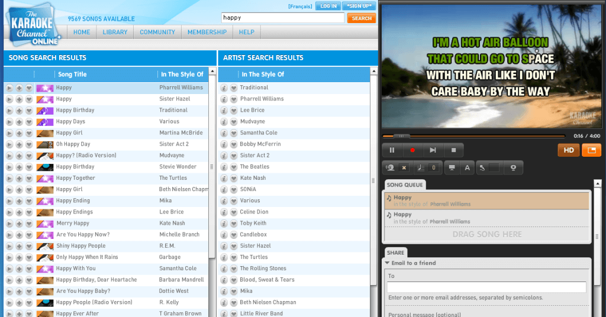Add Oh Happy Day to the queue
This screenshot has height=317, width=606.
coord(19,144)
